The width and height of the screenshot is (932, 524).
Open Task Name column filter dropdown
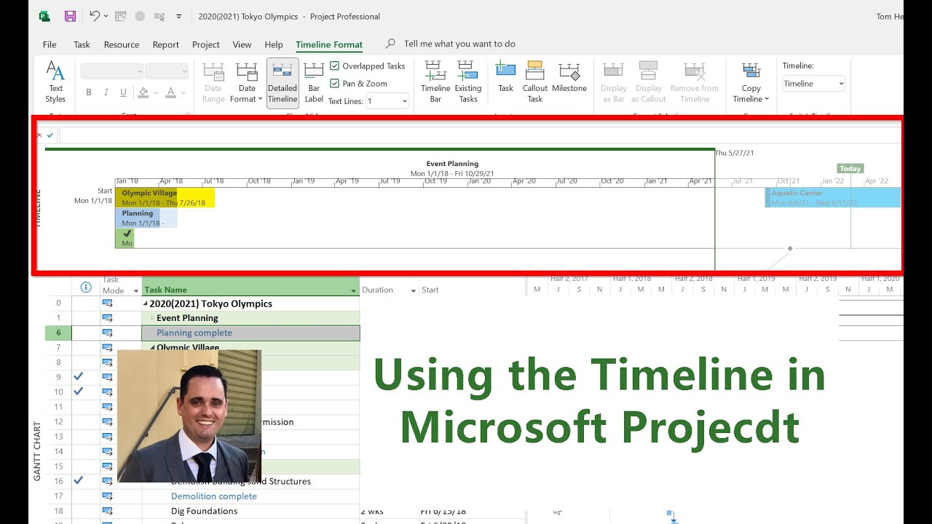pos(354,290)
